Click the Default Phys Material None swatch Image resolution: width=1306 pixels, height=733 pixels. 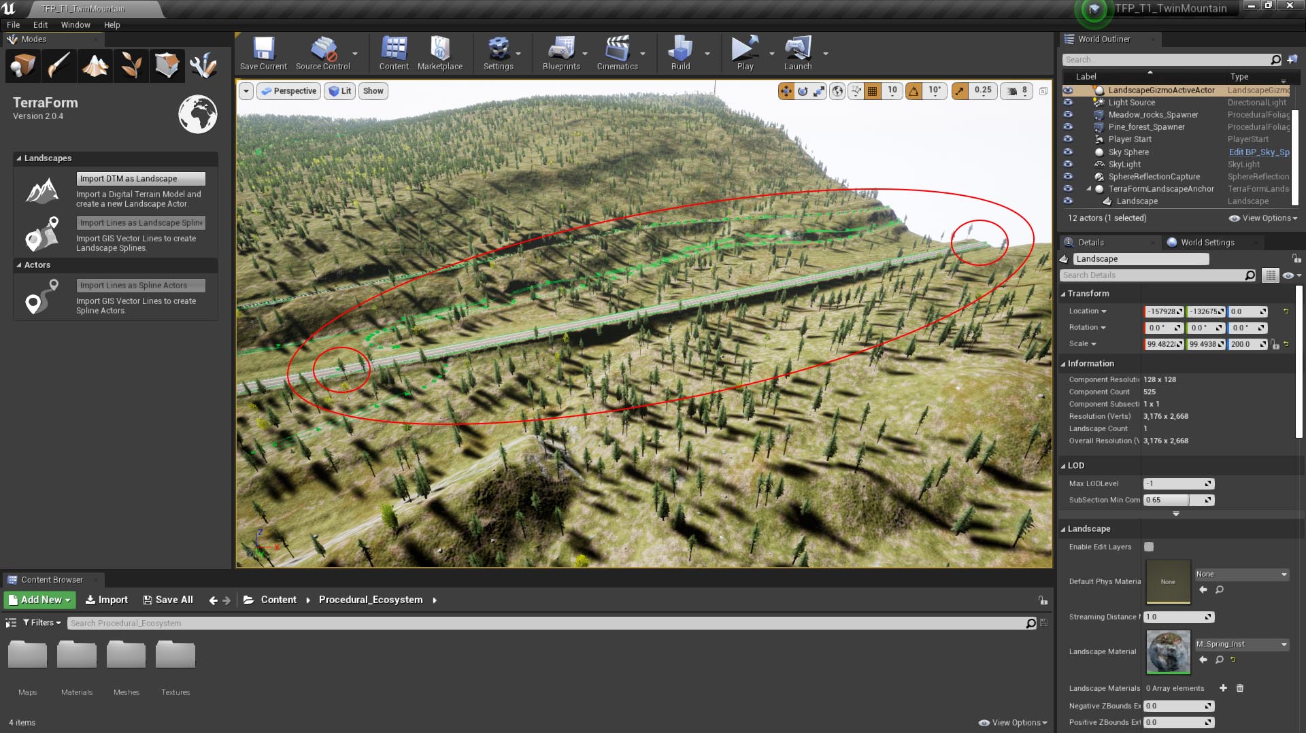[x=1168, y=582]
